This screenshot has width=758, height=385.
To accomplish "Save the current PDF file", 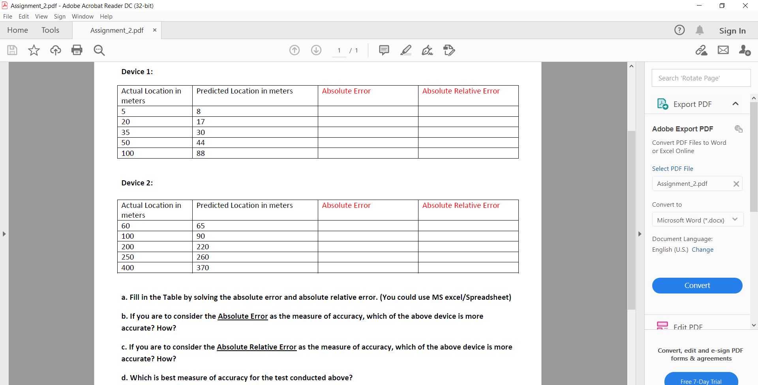I will coord(12,50).
